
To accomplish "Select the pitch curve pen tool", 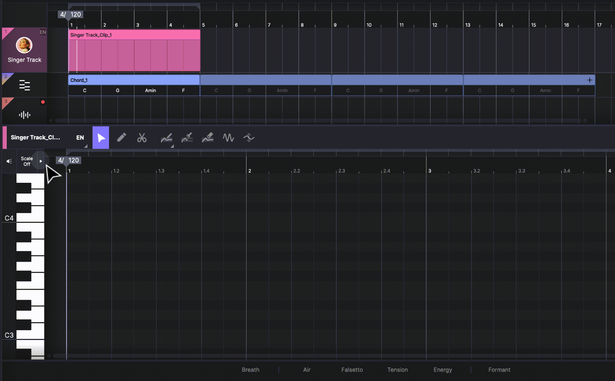I will (167, 138).
